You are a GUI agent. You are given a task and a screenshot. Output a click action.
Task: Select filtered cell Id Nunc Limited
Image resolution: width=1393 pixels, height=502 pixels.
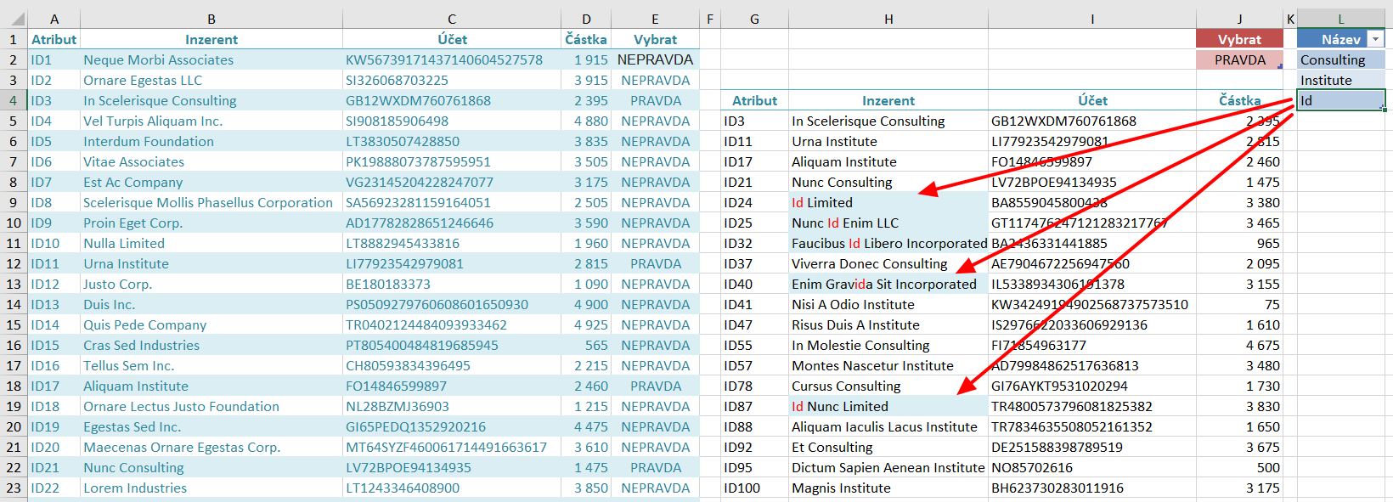coord(888,406)
